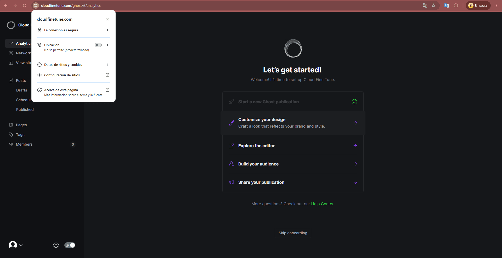Open Explore the editor step

[x=293, y=146]
